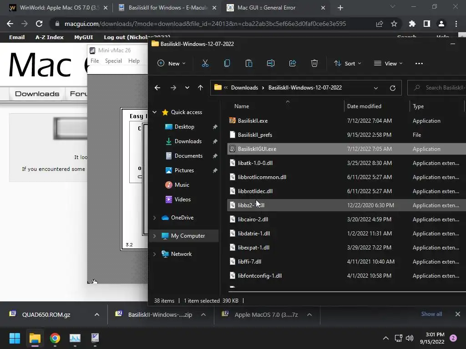
Task: Select Music in Quick access
Action: [182, 185]
